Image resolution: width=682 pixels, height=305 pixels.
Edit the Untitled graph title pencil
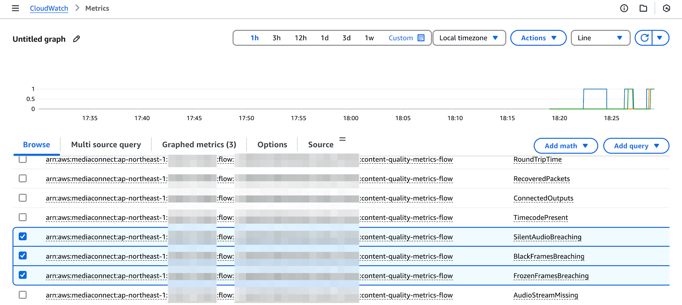tap(76, 39)
